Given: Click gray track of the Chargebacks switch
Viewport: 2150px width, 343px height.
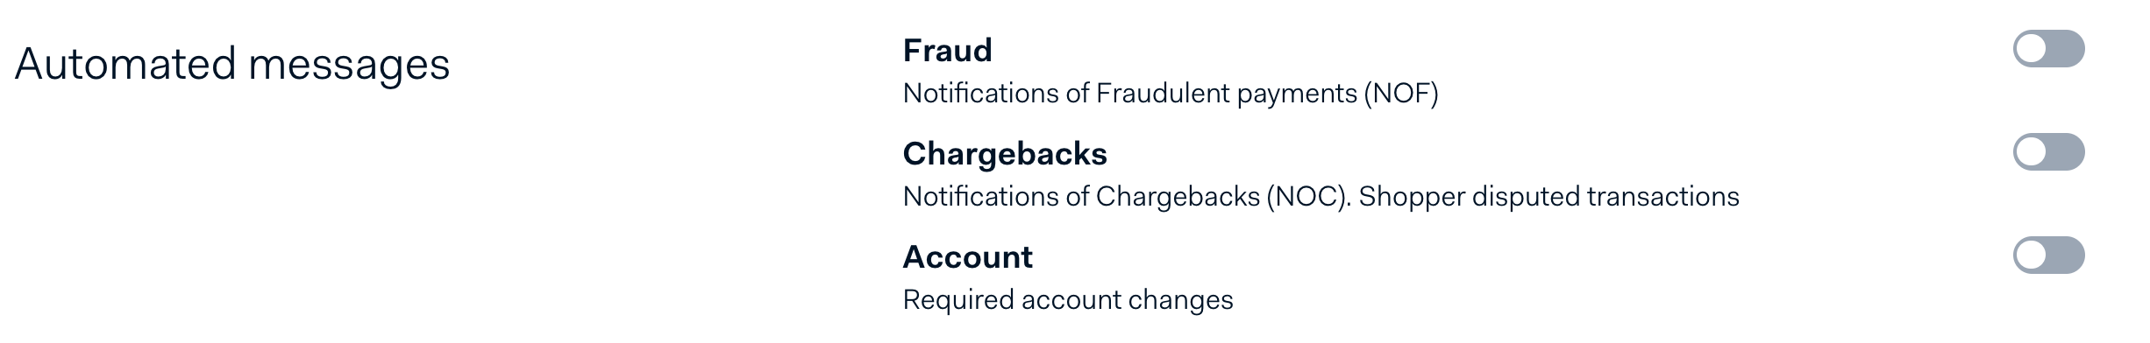Looking at the screenshot, I should click(2066, 152).
